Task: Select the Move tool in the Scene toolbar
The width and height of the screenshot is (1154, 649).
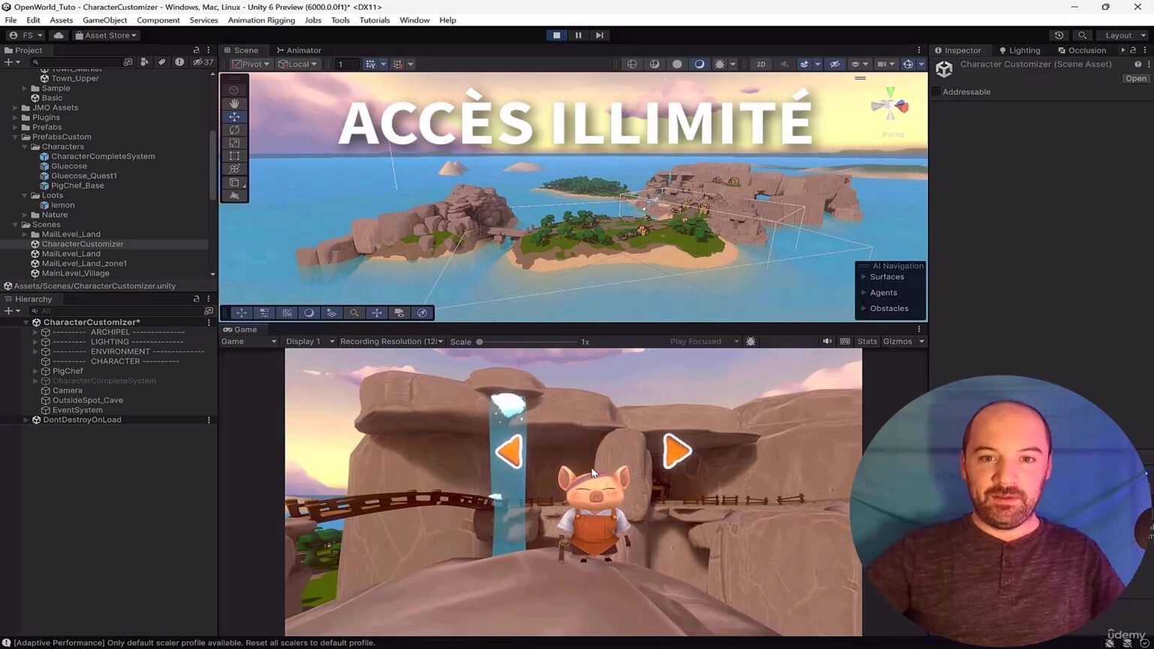Action: (234, 116)
